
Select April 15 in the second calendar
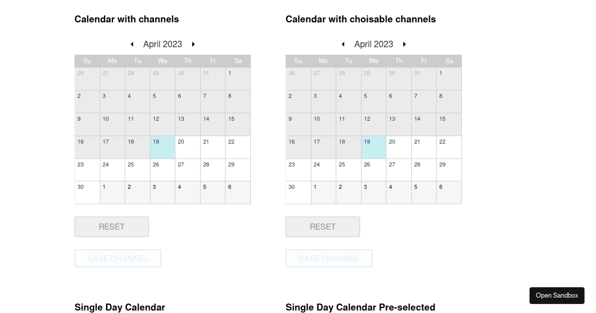point(449,124)
